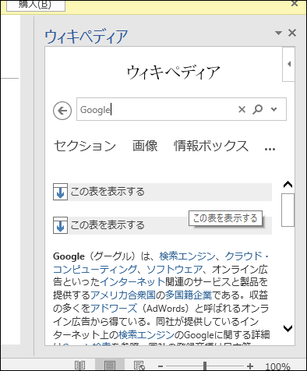Expand the first この表を表示する table
This screenshot has width=307, height=371.
click(162, 192)
